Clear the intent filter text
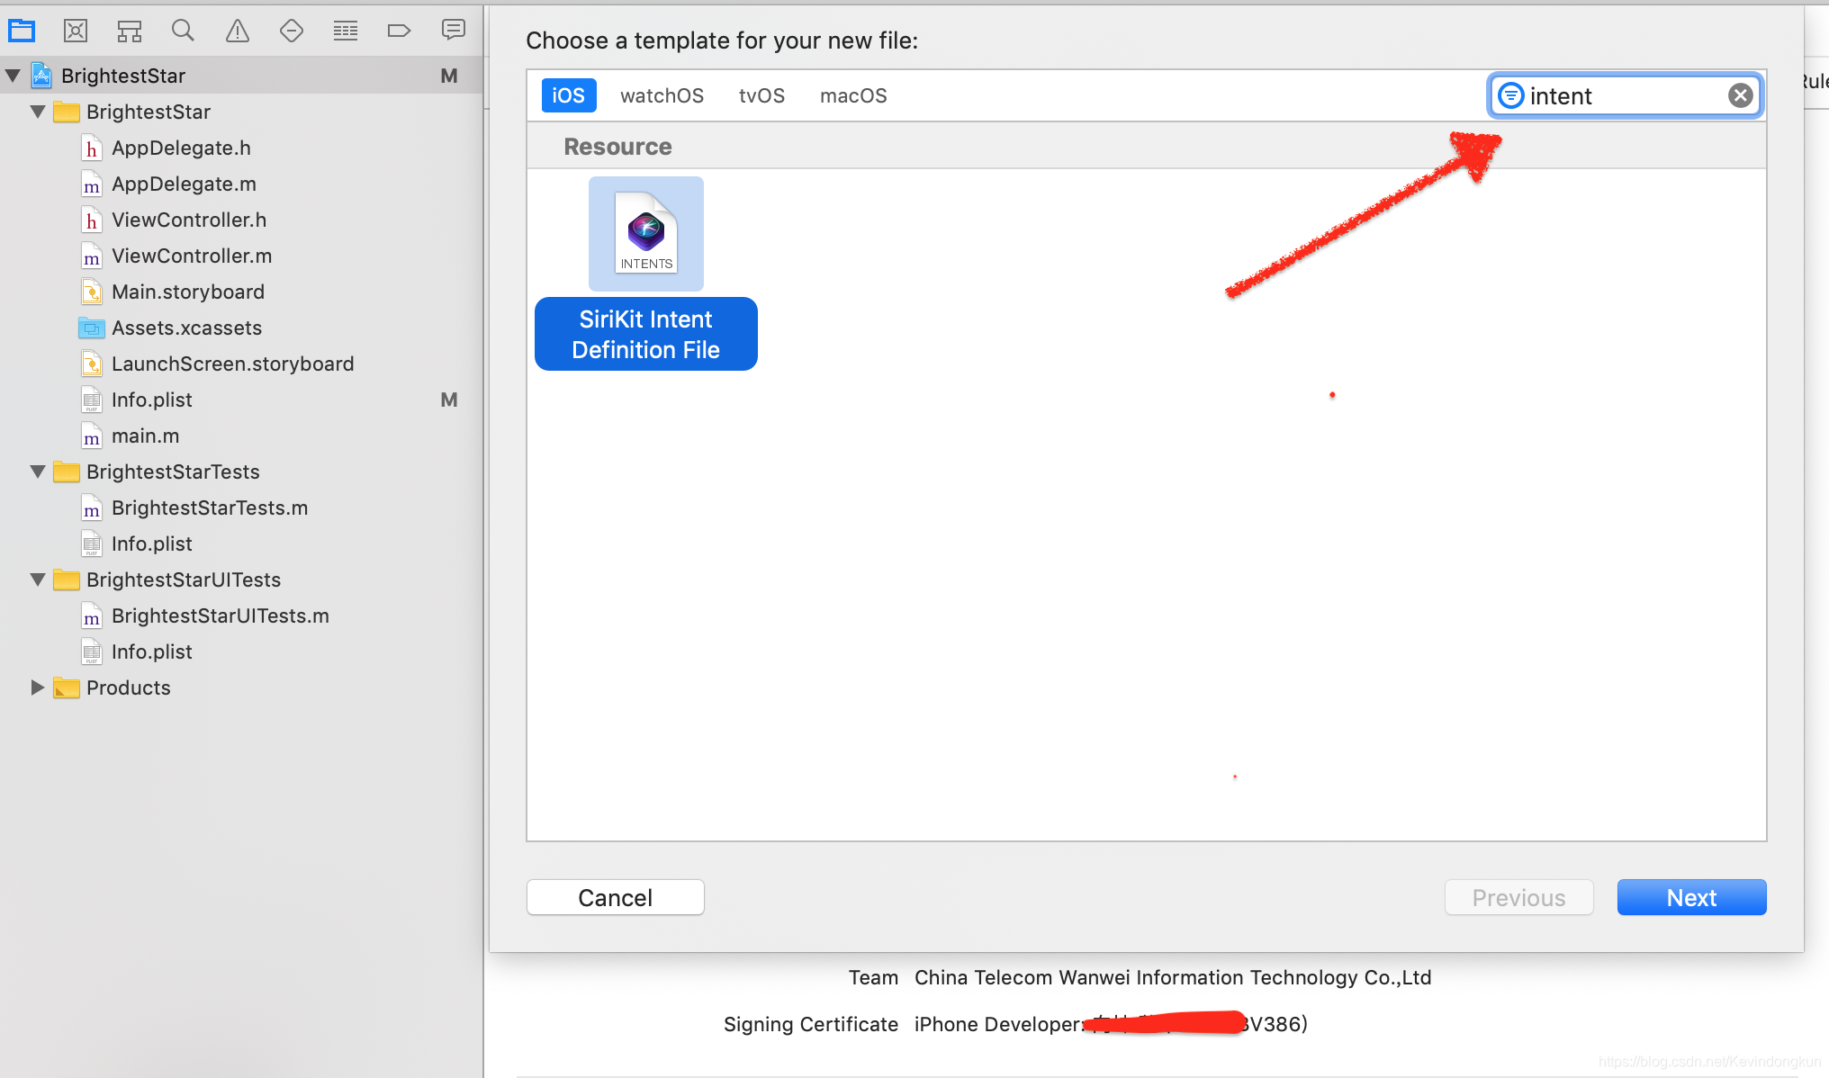 (1740, 95)
